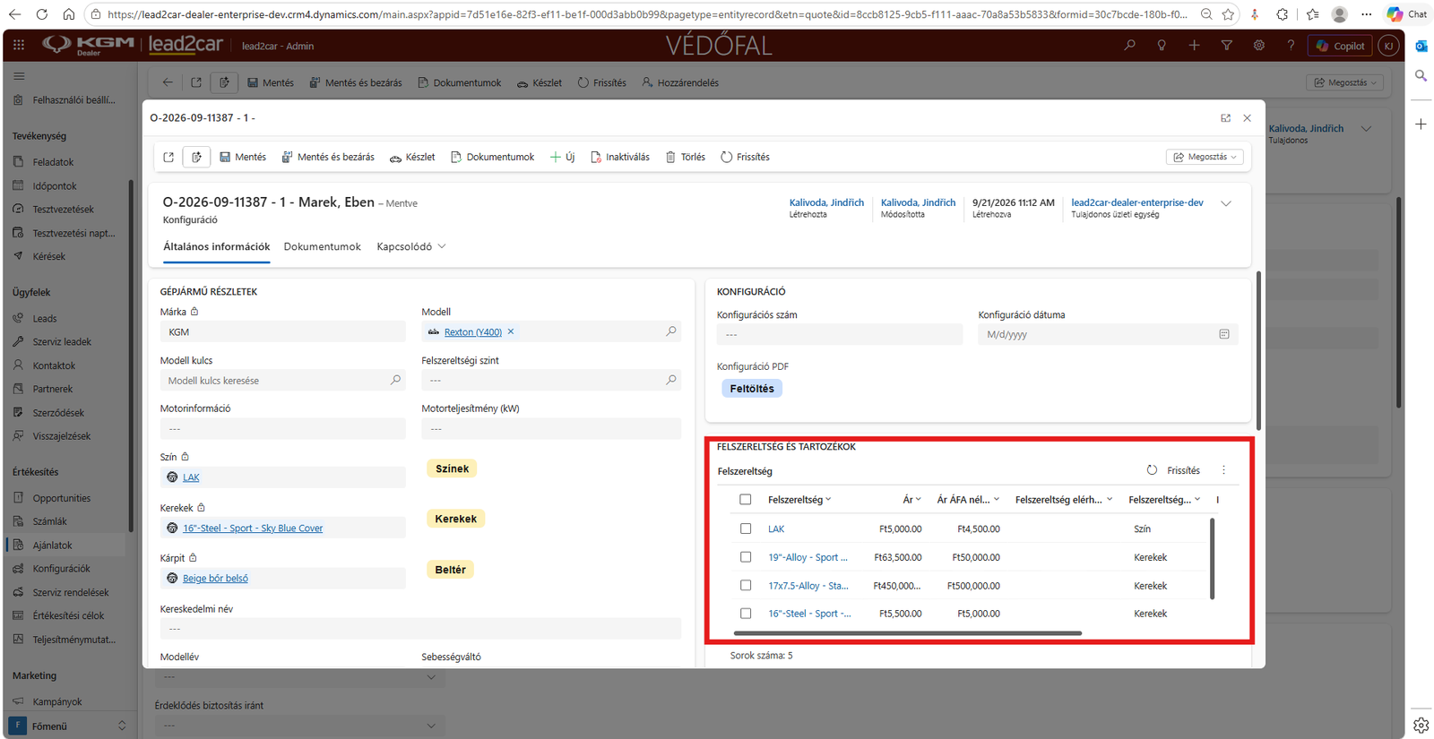1434x739 pixels.
Task: Check the 16"-Steel - Sport row checkbox in grid
Action: click(x=745, y=614)
